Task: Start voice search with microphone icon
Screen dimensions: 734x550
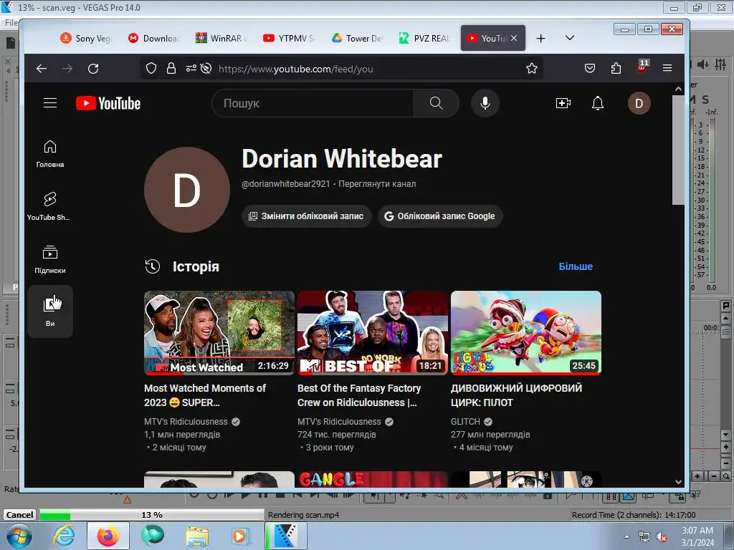Action: 485,103
